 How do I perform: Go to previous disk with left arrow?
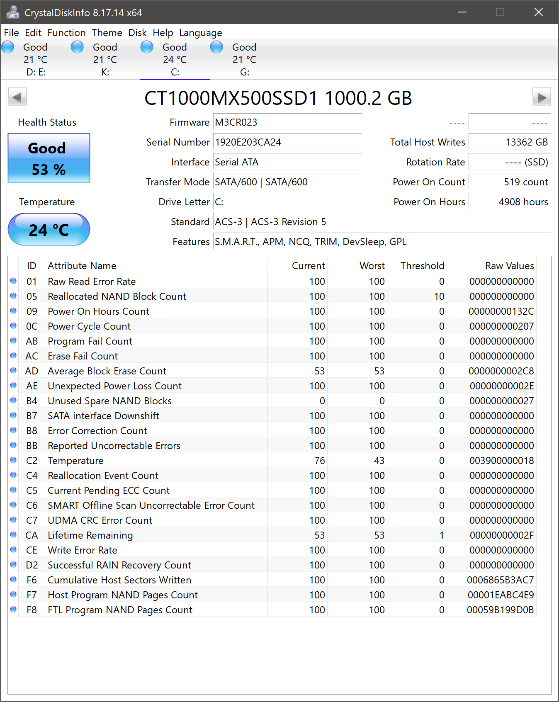pyautogui.click(x=17, y=97)
